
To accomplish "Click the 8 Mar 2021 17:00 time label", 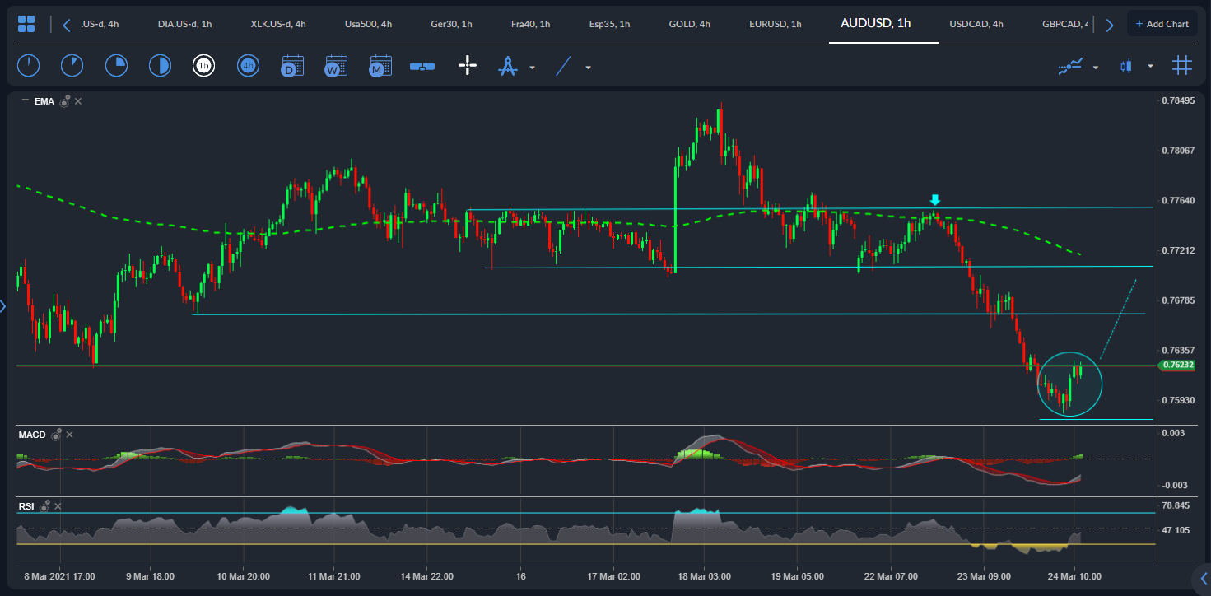I will 60,576.
